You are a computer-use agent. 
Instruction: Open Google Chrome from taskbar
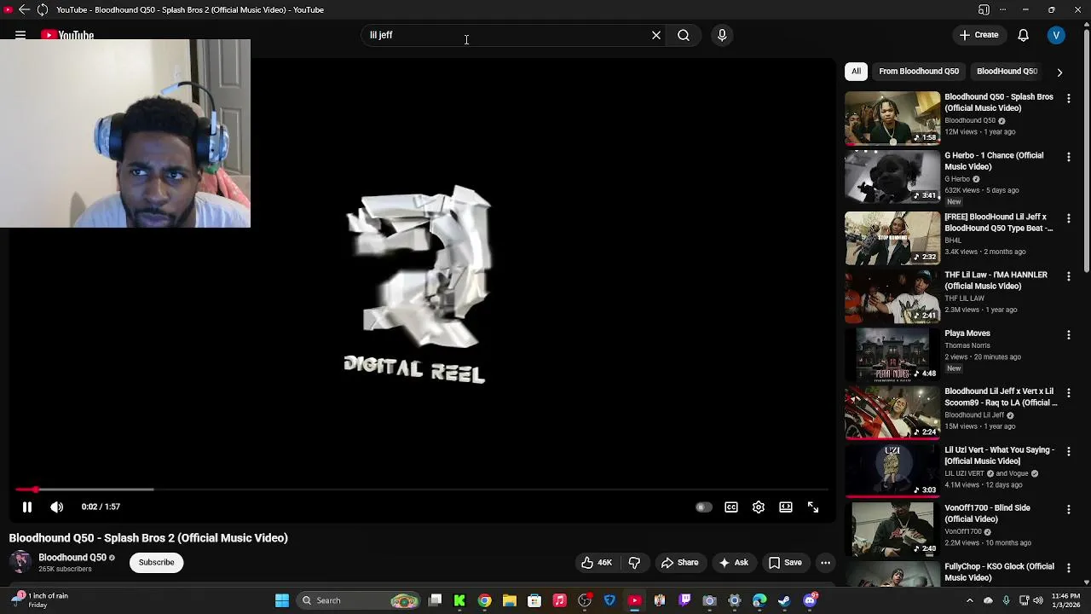click(484, 600)
